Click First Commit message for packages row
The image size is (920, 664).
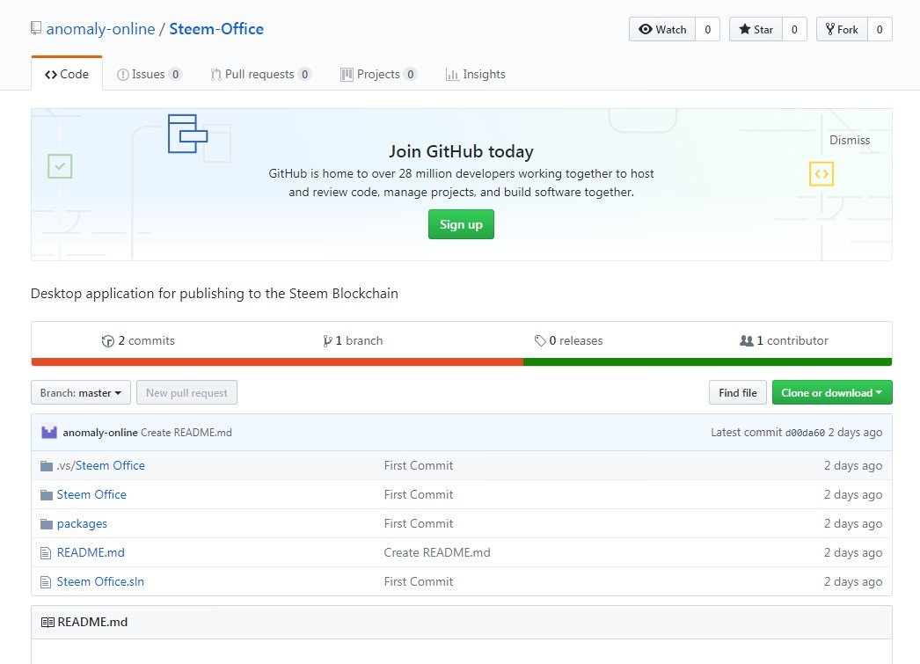point(419,524)
